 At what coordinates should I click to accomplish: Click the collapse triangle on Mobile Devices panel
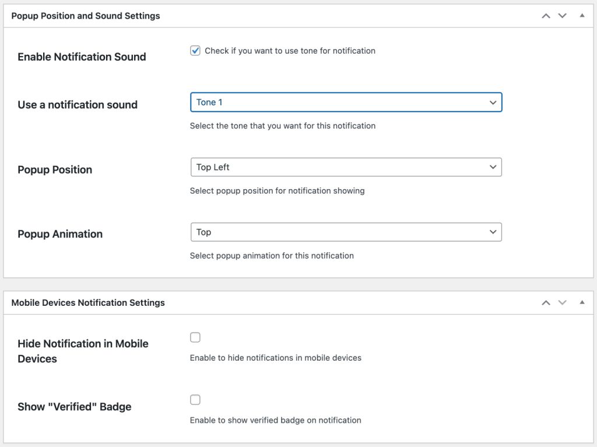tap(581, 302)
